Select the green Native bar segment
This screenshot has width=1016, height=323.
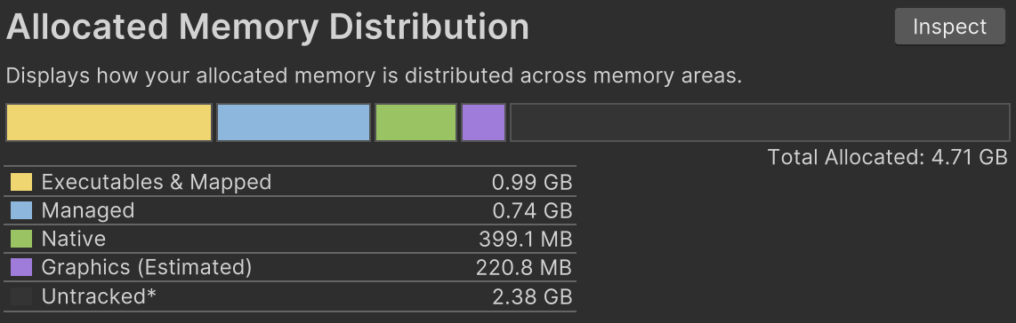[x=416, y=122]
